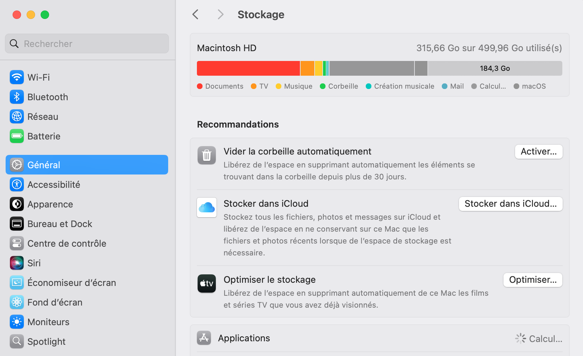Open the Réseau globe icon
Screen dimensions: 583x356
(x=17, y=116)
